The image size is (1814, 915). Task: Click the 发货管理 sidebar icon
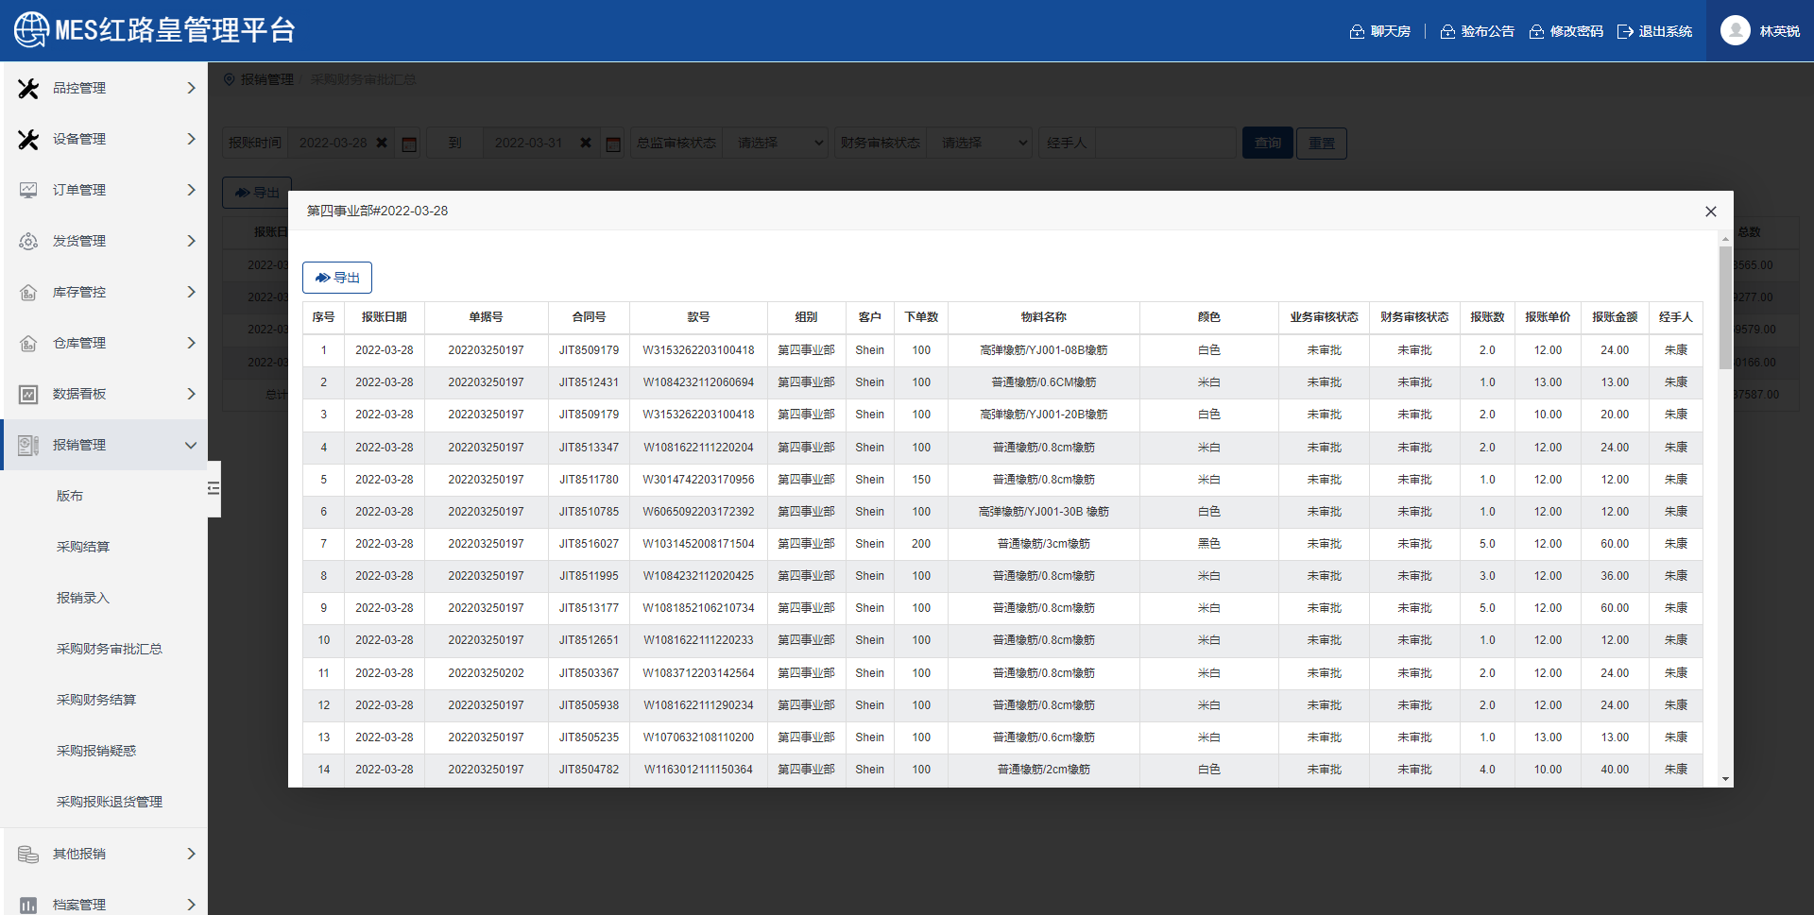click(x=28, y=241)
